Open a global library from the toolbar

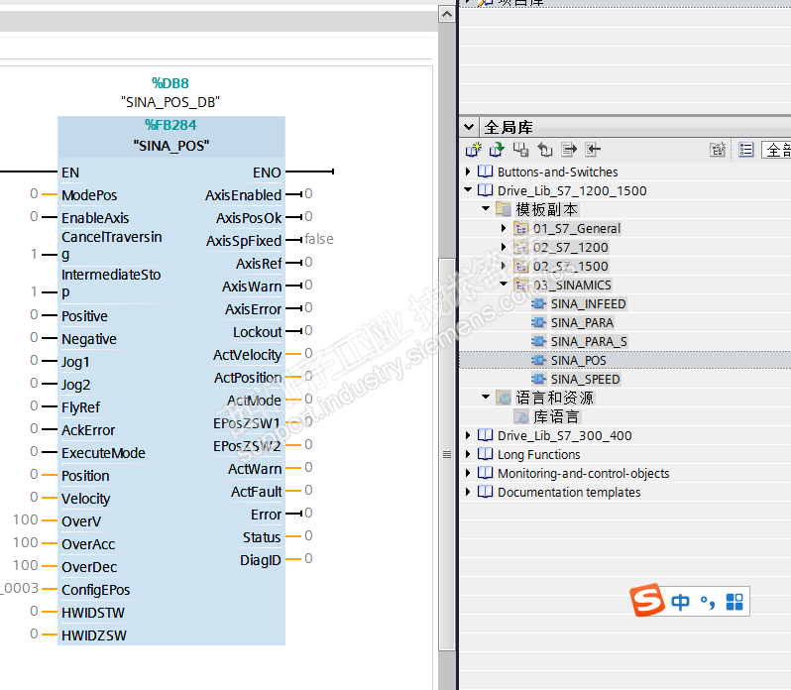(x=497, y=150)
